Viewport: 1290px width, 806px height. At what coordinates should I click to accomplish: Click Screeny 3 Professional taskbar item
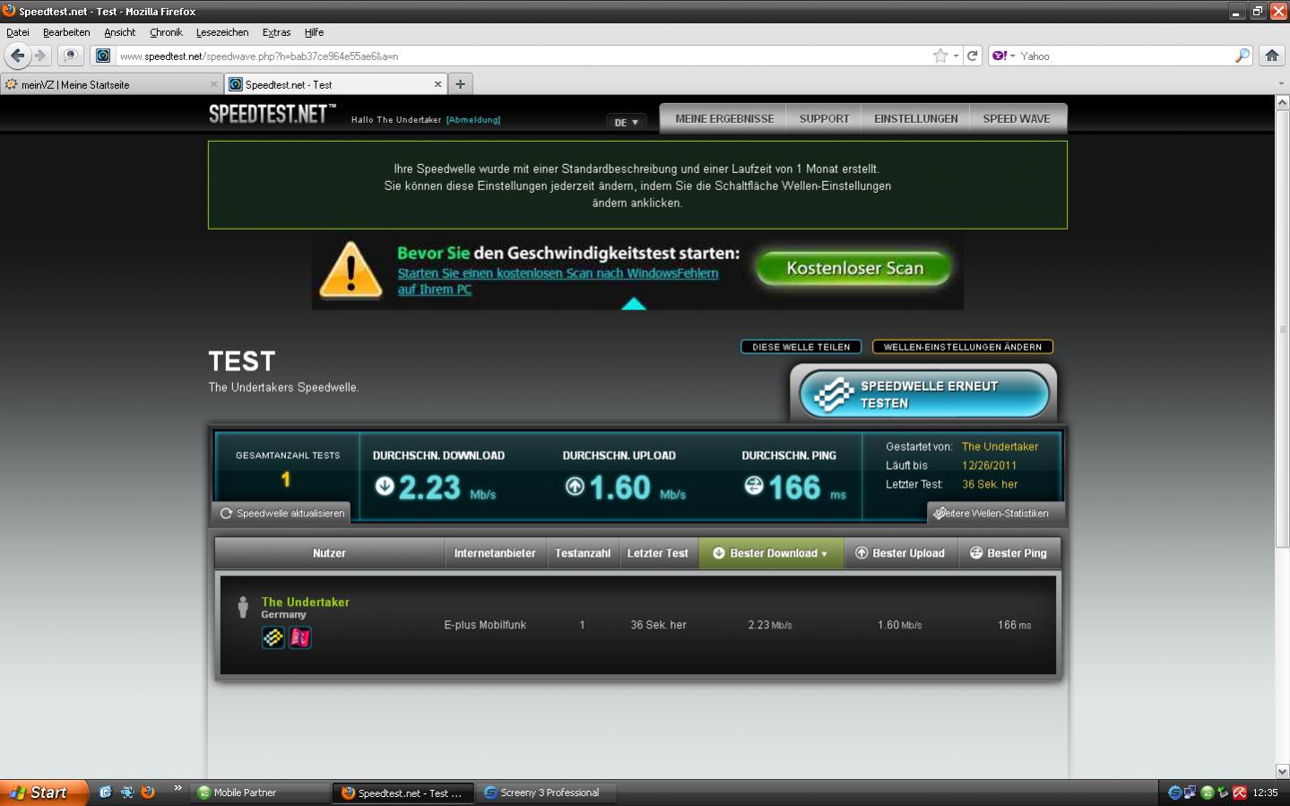point(547,793)
